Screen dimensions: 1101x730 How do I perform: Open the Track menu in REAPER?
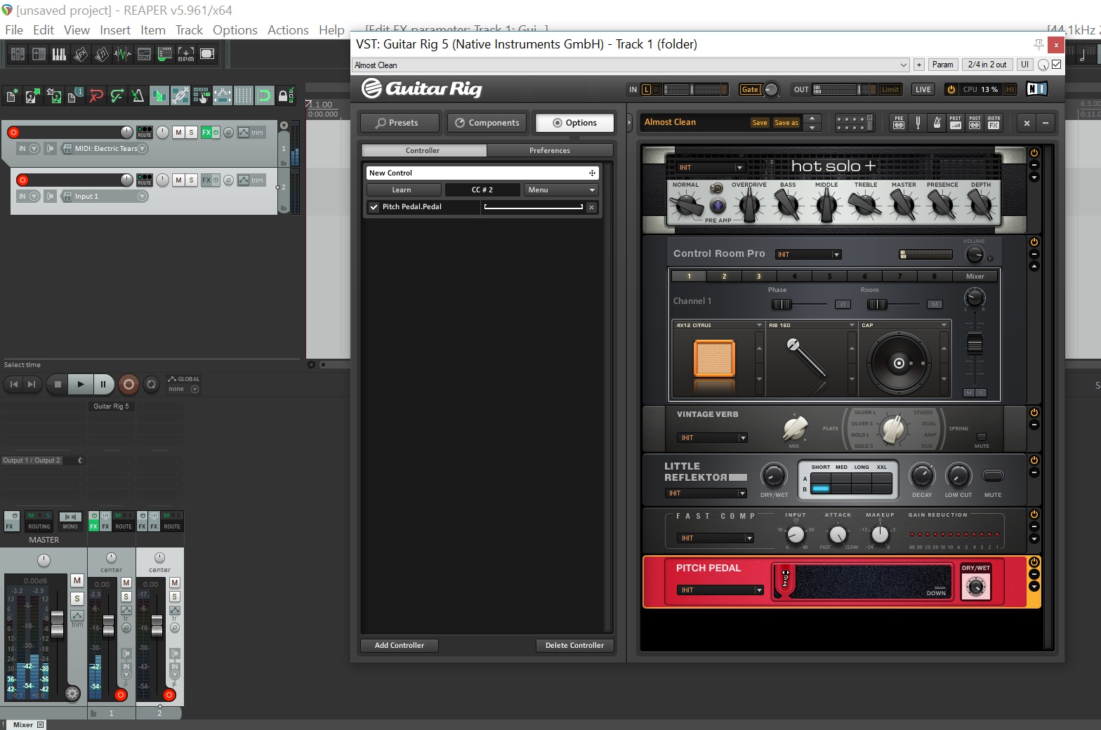pos(189,30)
